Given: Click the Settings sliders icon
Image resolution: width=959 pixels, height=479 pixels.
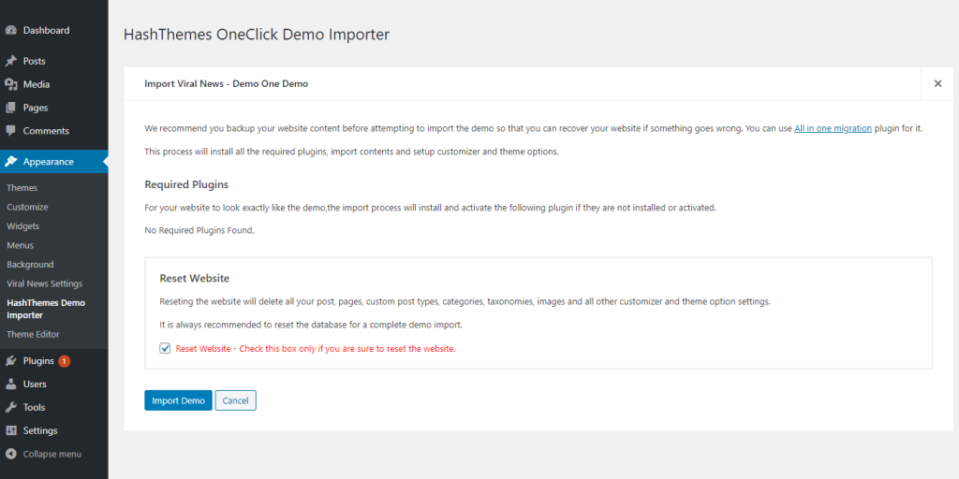Looking at the screenshot, I should (x=11, y=430).
